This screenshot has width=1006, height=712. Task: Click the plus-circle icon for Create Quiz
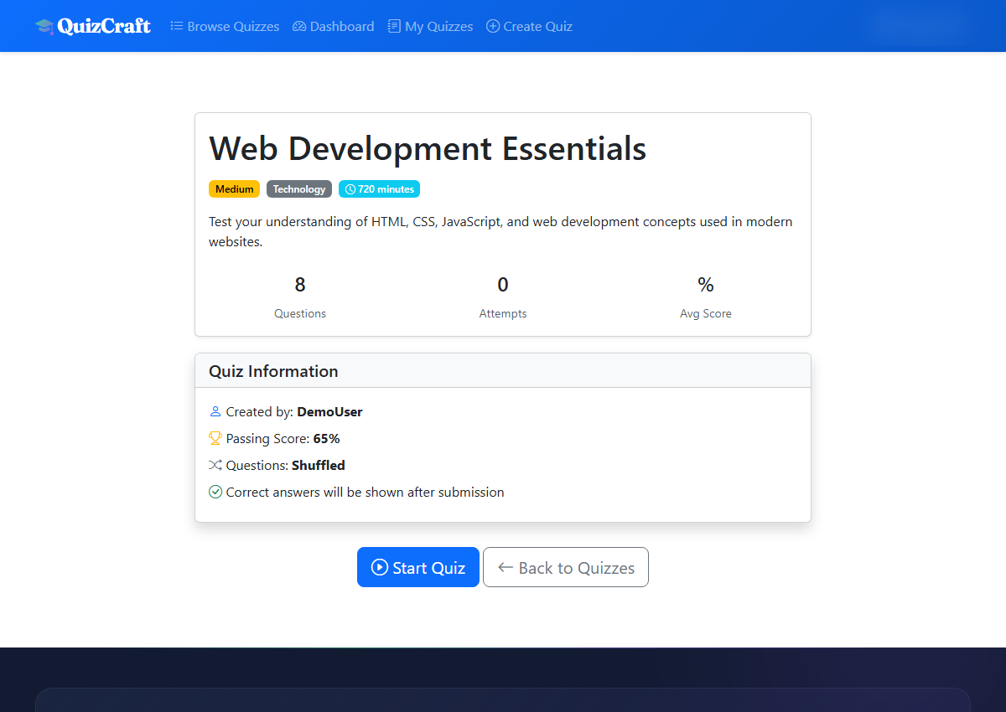pyautogui.click(x=493, y=27)
